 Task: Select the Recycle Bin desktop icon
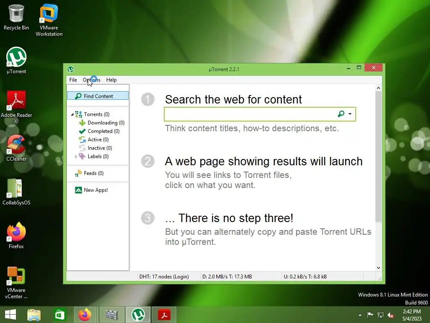16,17
